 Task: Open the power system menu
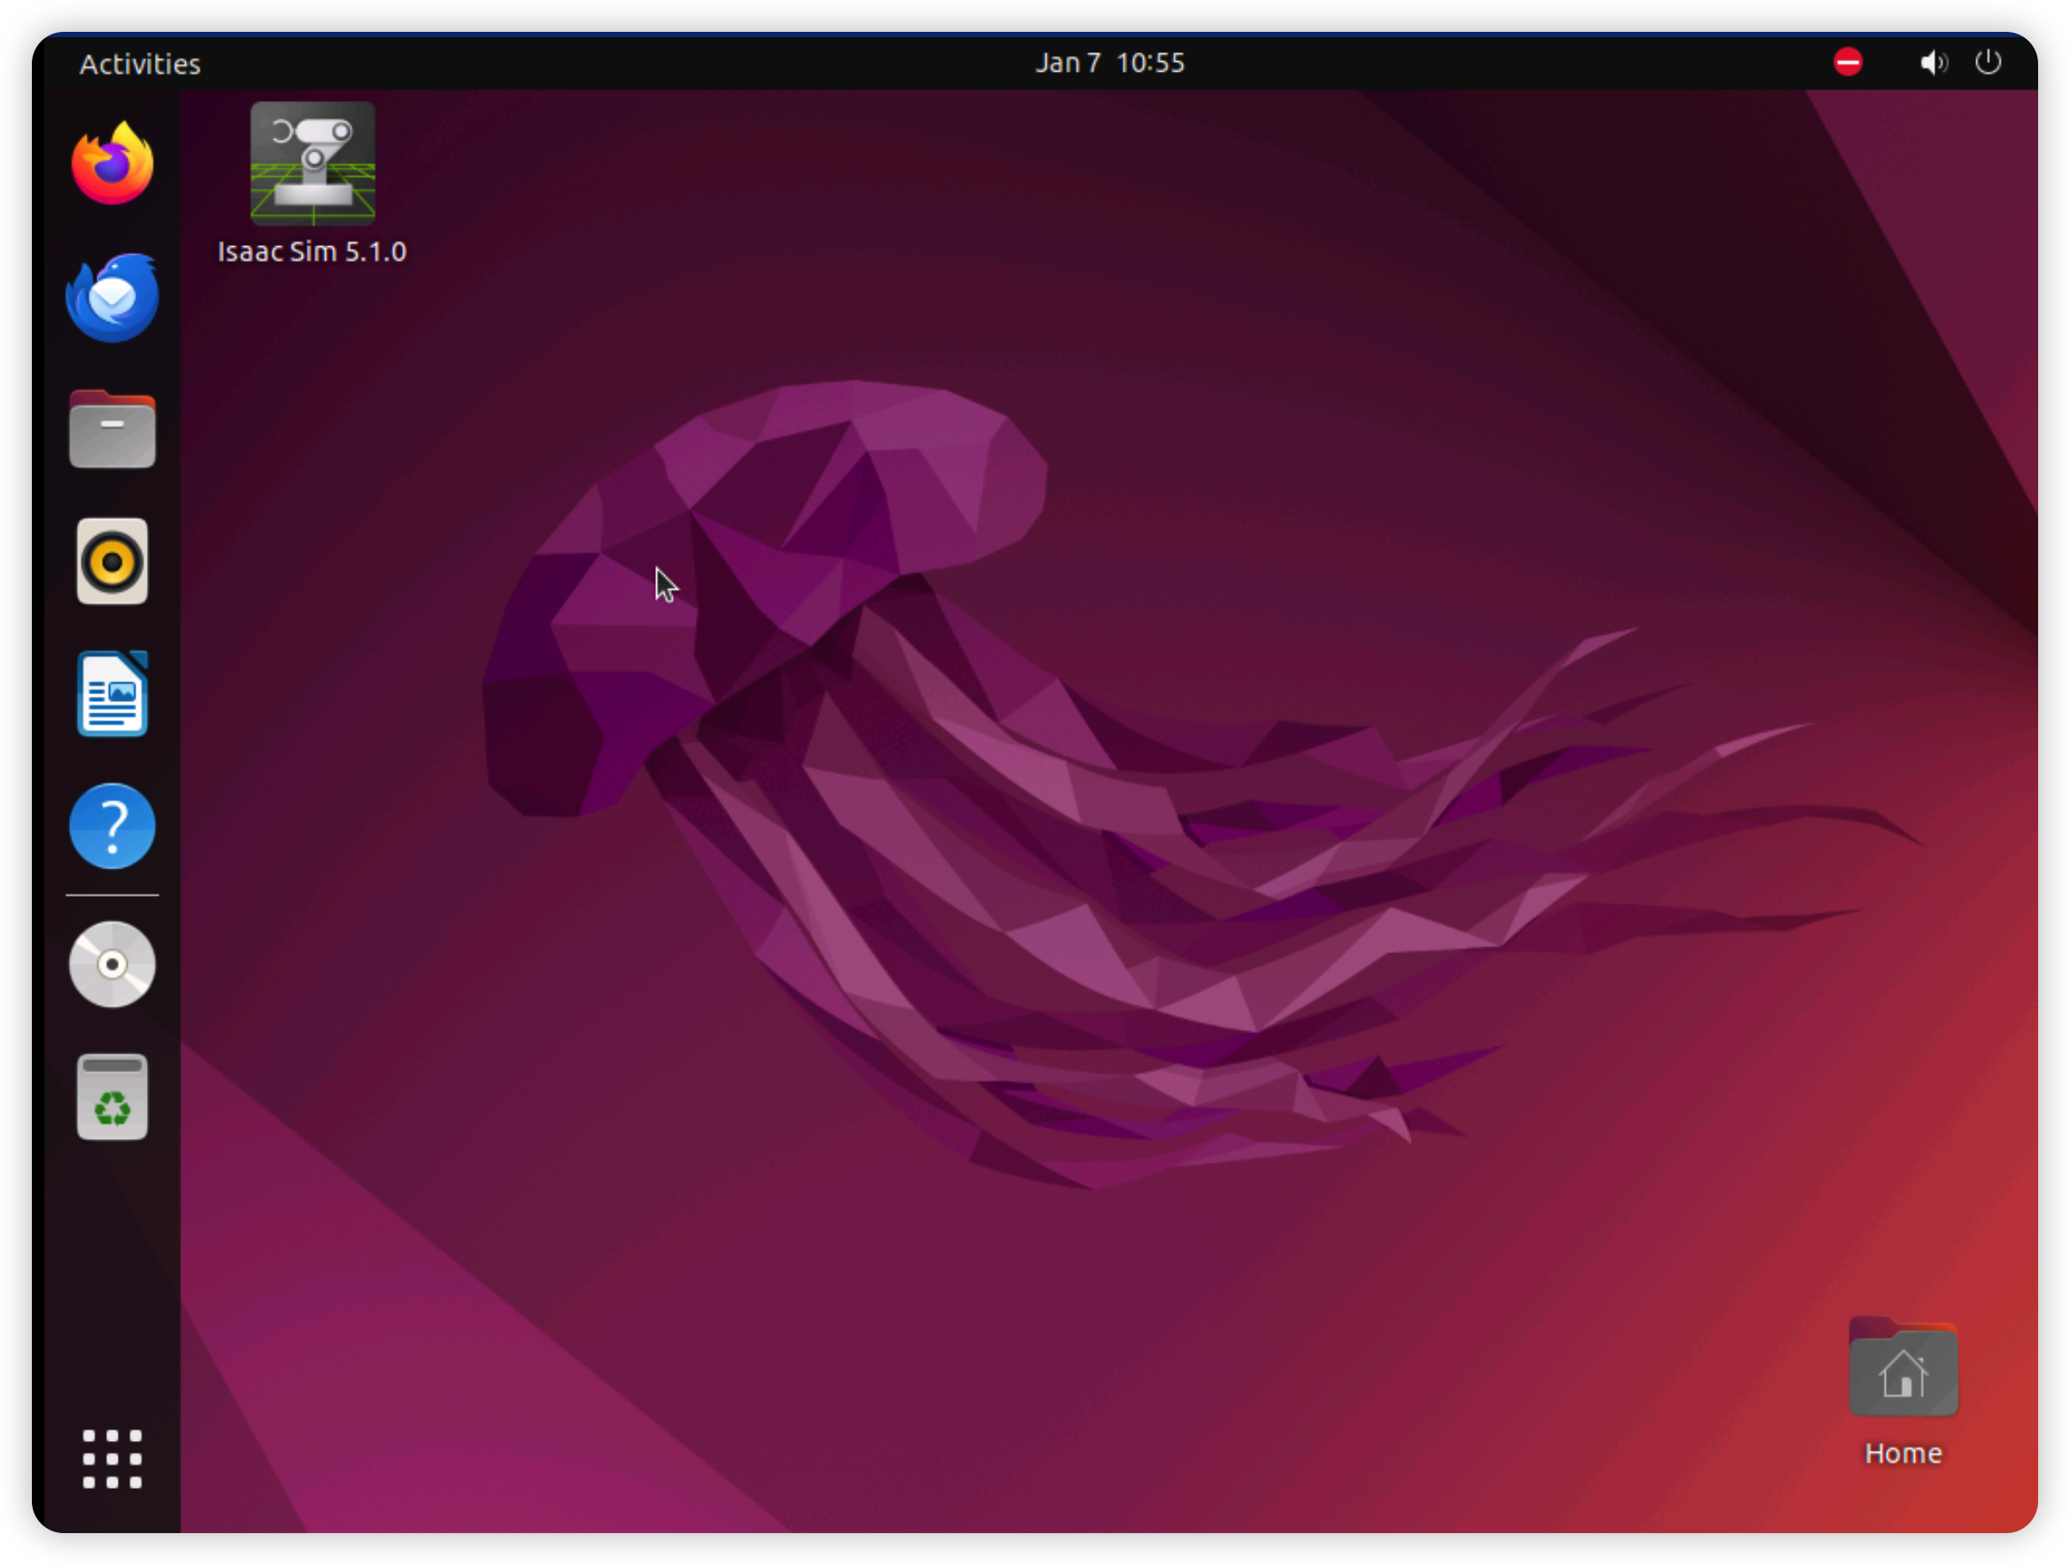pos(1988,63)
